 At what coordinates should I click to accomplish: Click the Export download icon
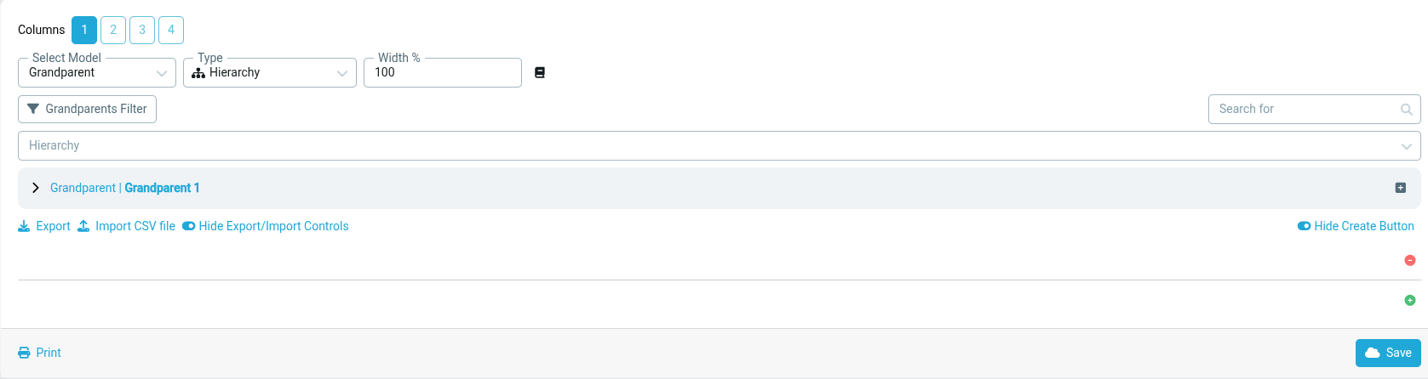[x=24, y=226]
